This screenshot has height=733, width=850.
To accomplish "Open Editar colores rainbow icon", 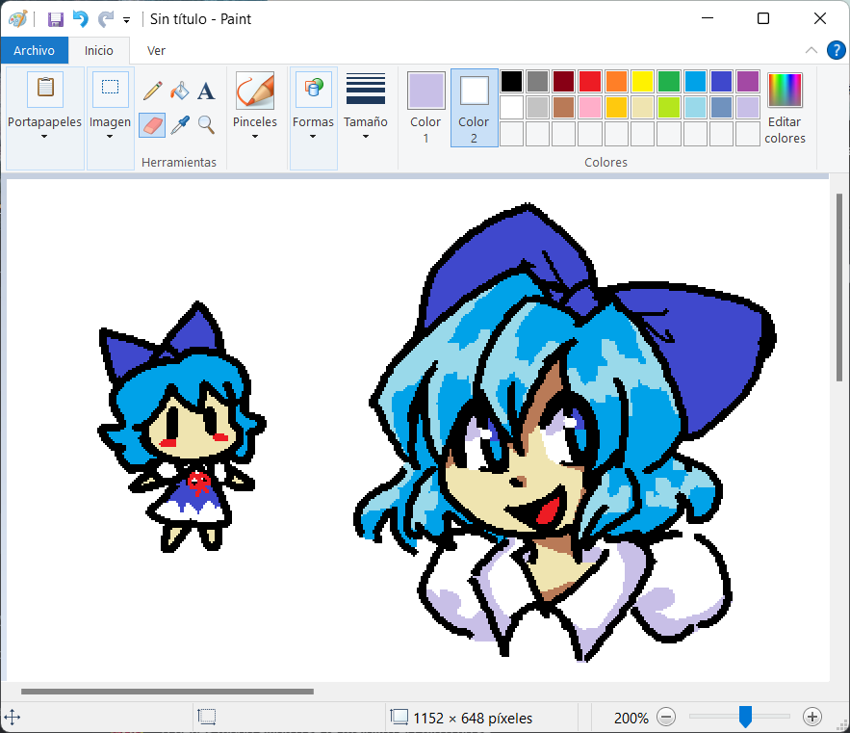I will (785, 91).
